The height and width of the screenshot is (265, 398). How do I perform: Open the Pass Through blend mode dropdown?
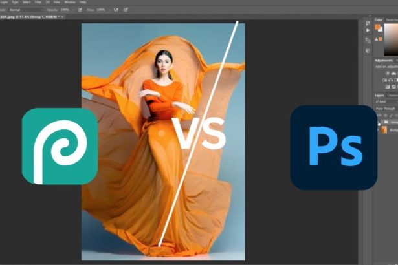tap(386, 109)
